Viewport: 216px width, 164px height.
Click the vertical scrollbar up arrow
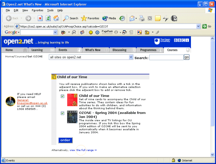coord(212,38)
